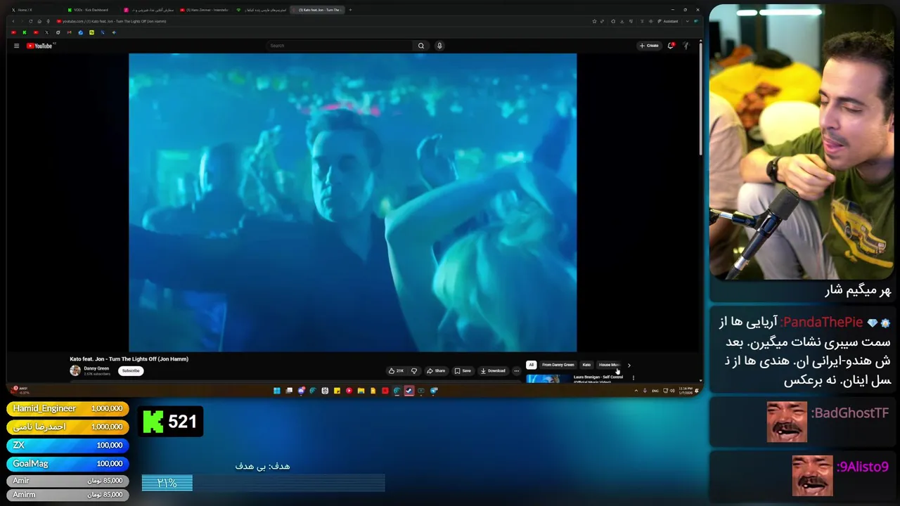Viewport: 900px width, 506px height.
Task: Switch to the VODs - Kick Dashboard tab
Action: pos(91,10)
